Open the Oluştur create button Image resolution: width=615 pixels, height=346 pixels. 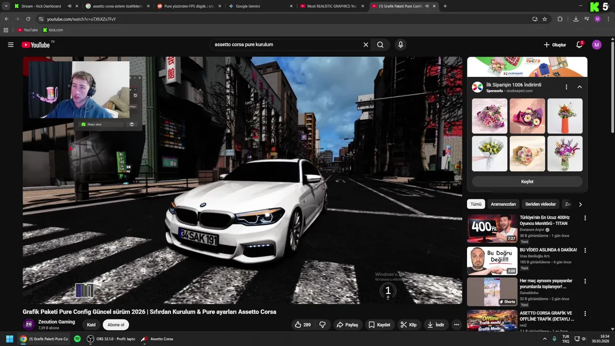pyautogui.click(x=555, y=45)
